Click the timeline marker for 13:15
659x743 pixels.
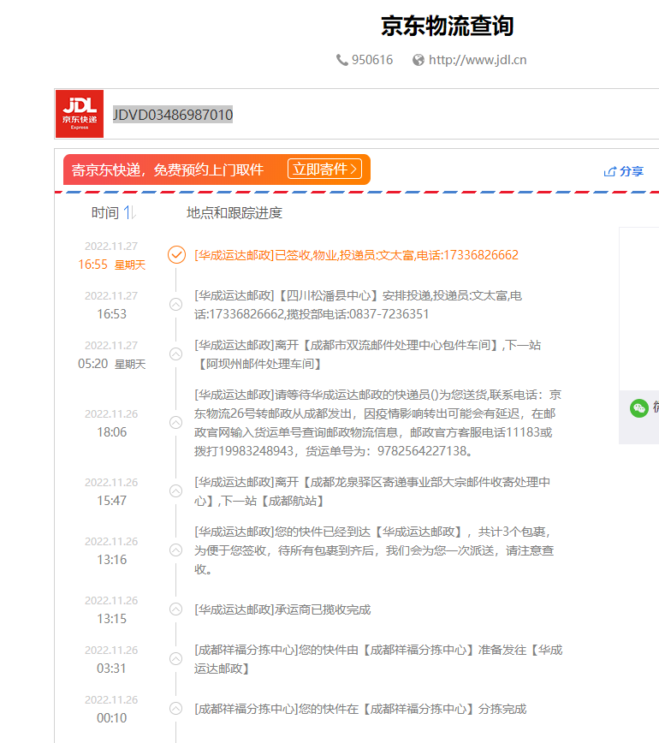(175, 609)
